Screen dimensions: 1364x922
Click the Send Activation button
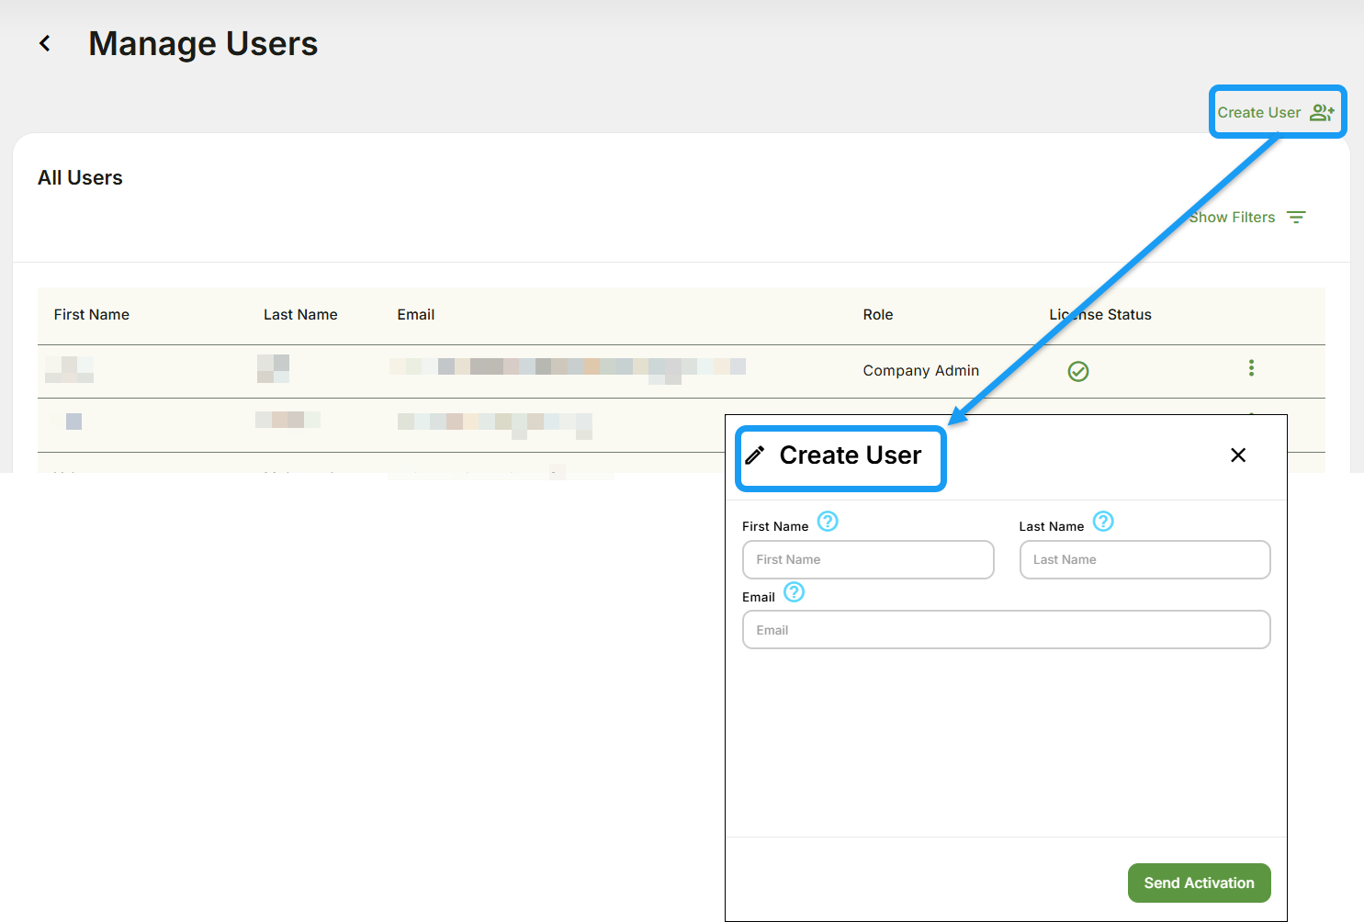click(x=1199, y=883)
